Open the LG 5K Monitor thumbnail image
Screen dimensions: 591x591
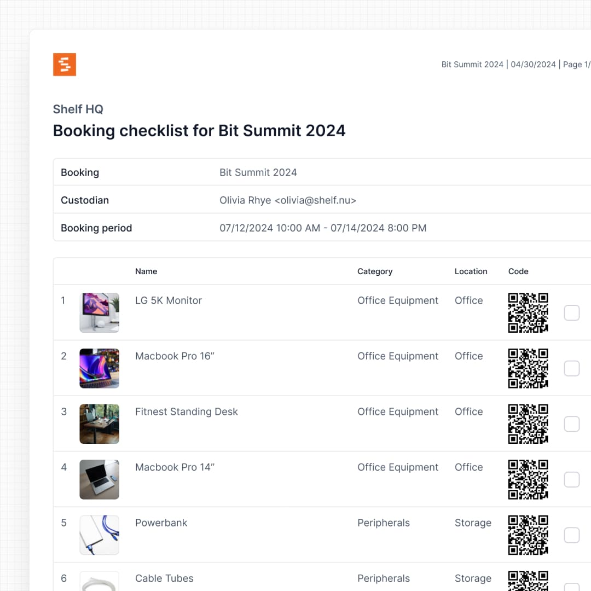tap(99, 312)
